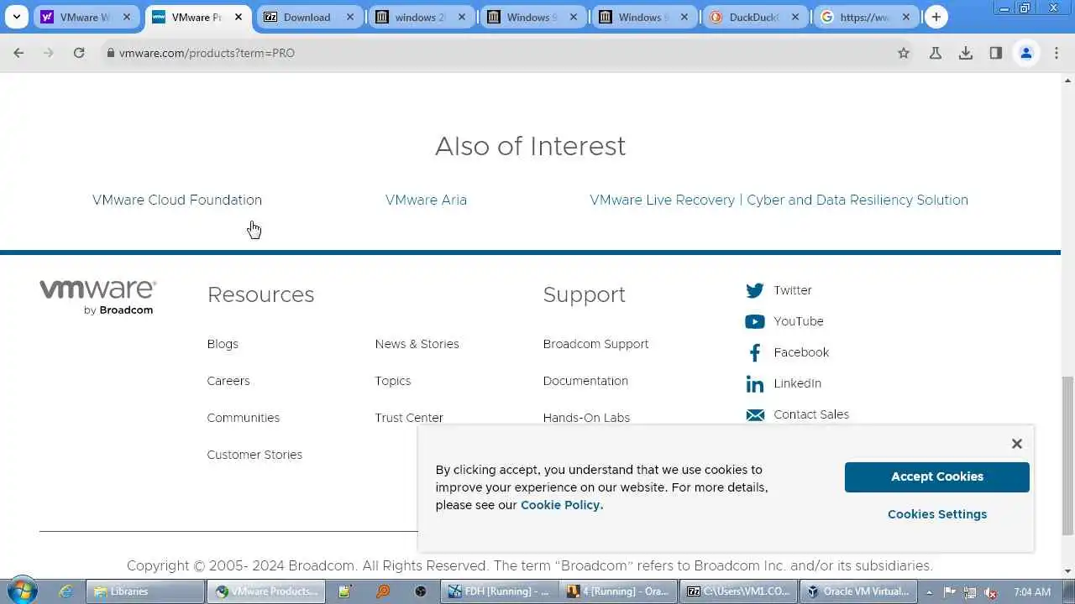Image resolution: width=1075 pixels, height=604 pixels.
Task: Switch to the Yahoo VMware tab
Action: pyautogui.click(x=86, y=17)
